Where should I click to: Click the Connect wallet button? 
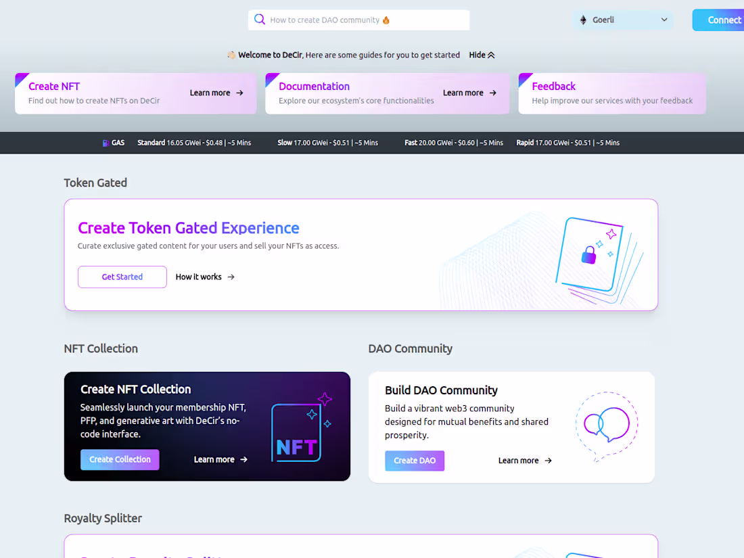click(x=718, y=20)
